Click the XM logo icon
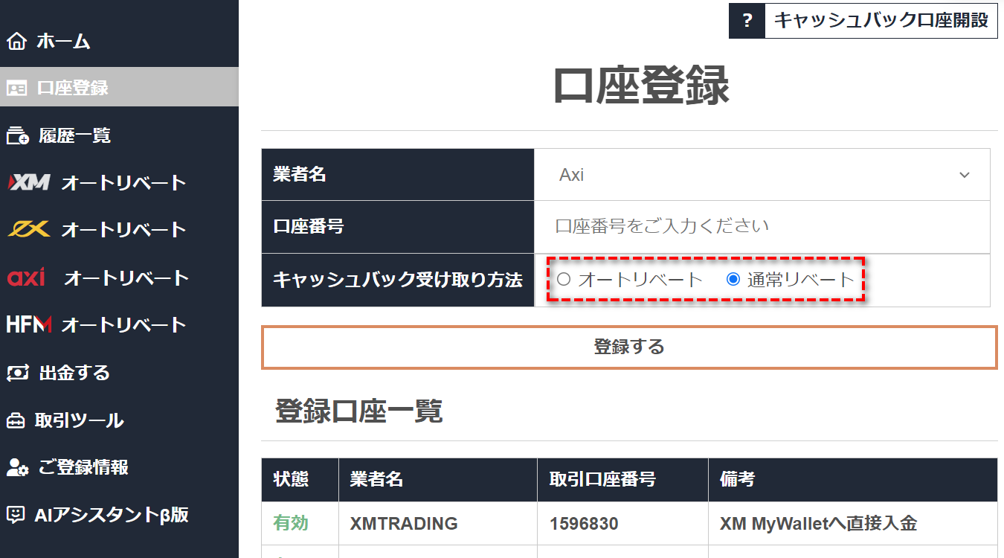Screen dimensions: 1004x558 tap(29, 182)
